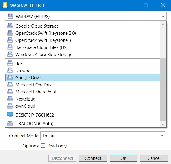Pick Rackspace Cloud Files (US)
Screen dimensions: 171x164
click(x=83, y=47)
